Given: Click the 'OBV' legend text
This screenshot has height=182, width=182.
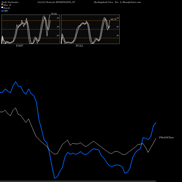Looking at the screenshot, I should (x=6, y=11).
